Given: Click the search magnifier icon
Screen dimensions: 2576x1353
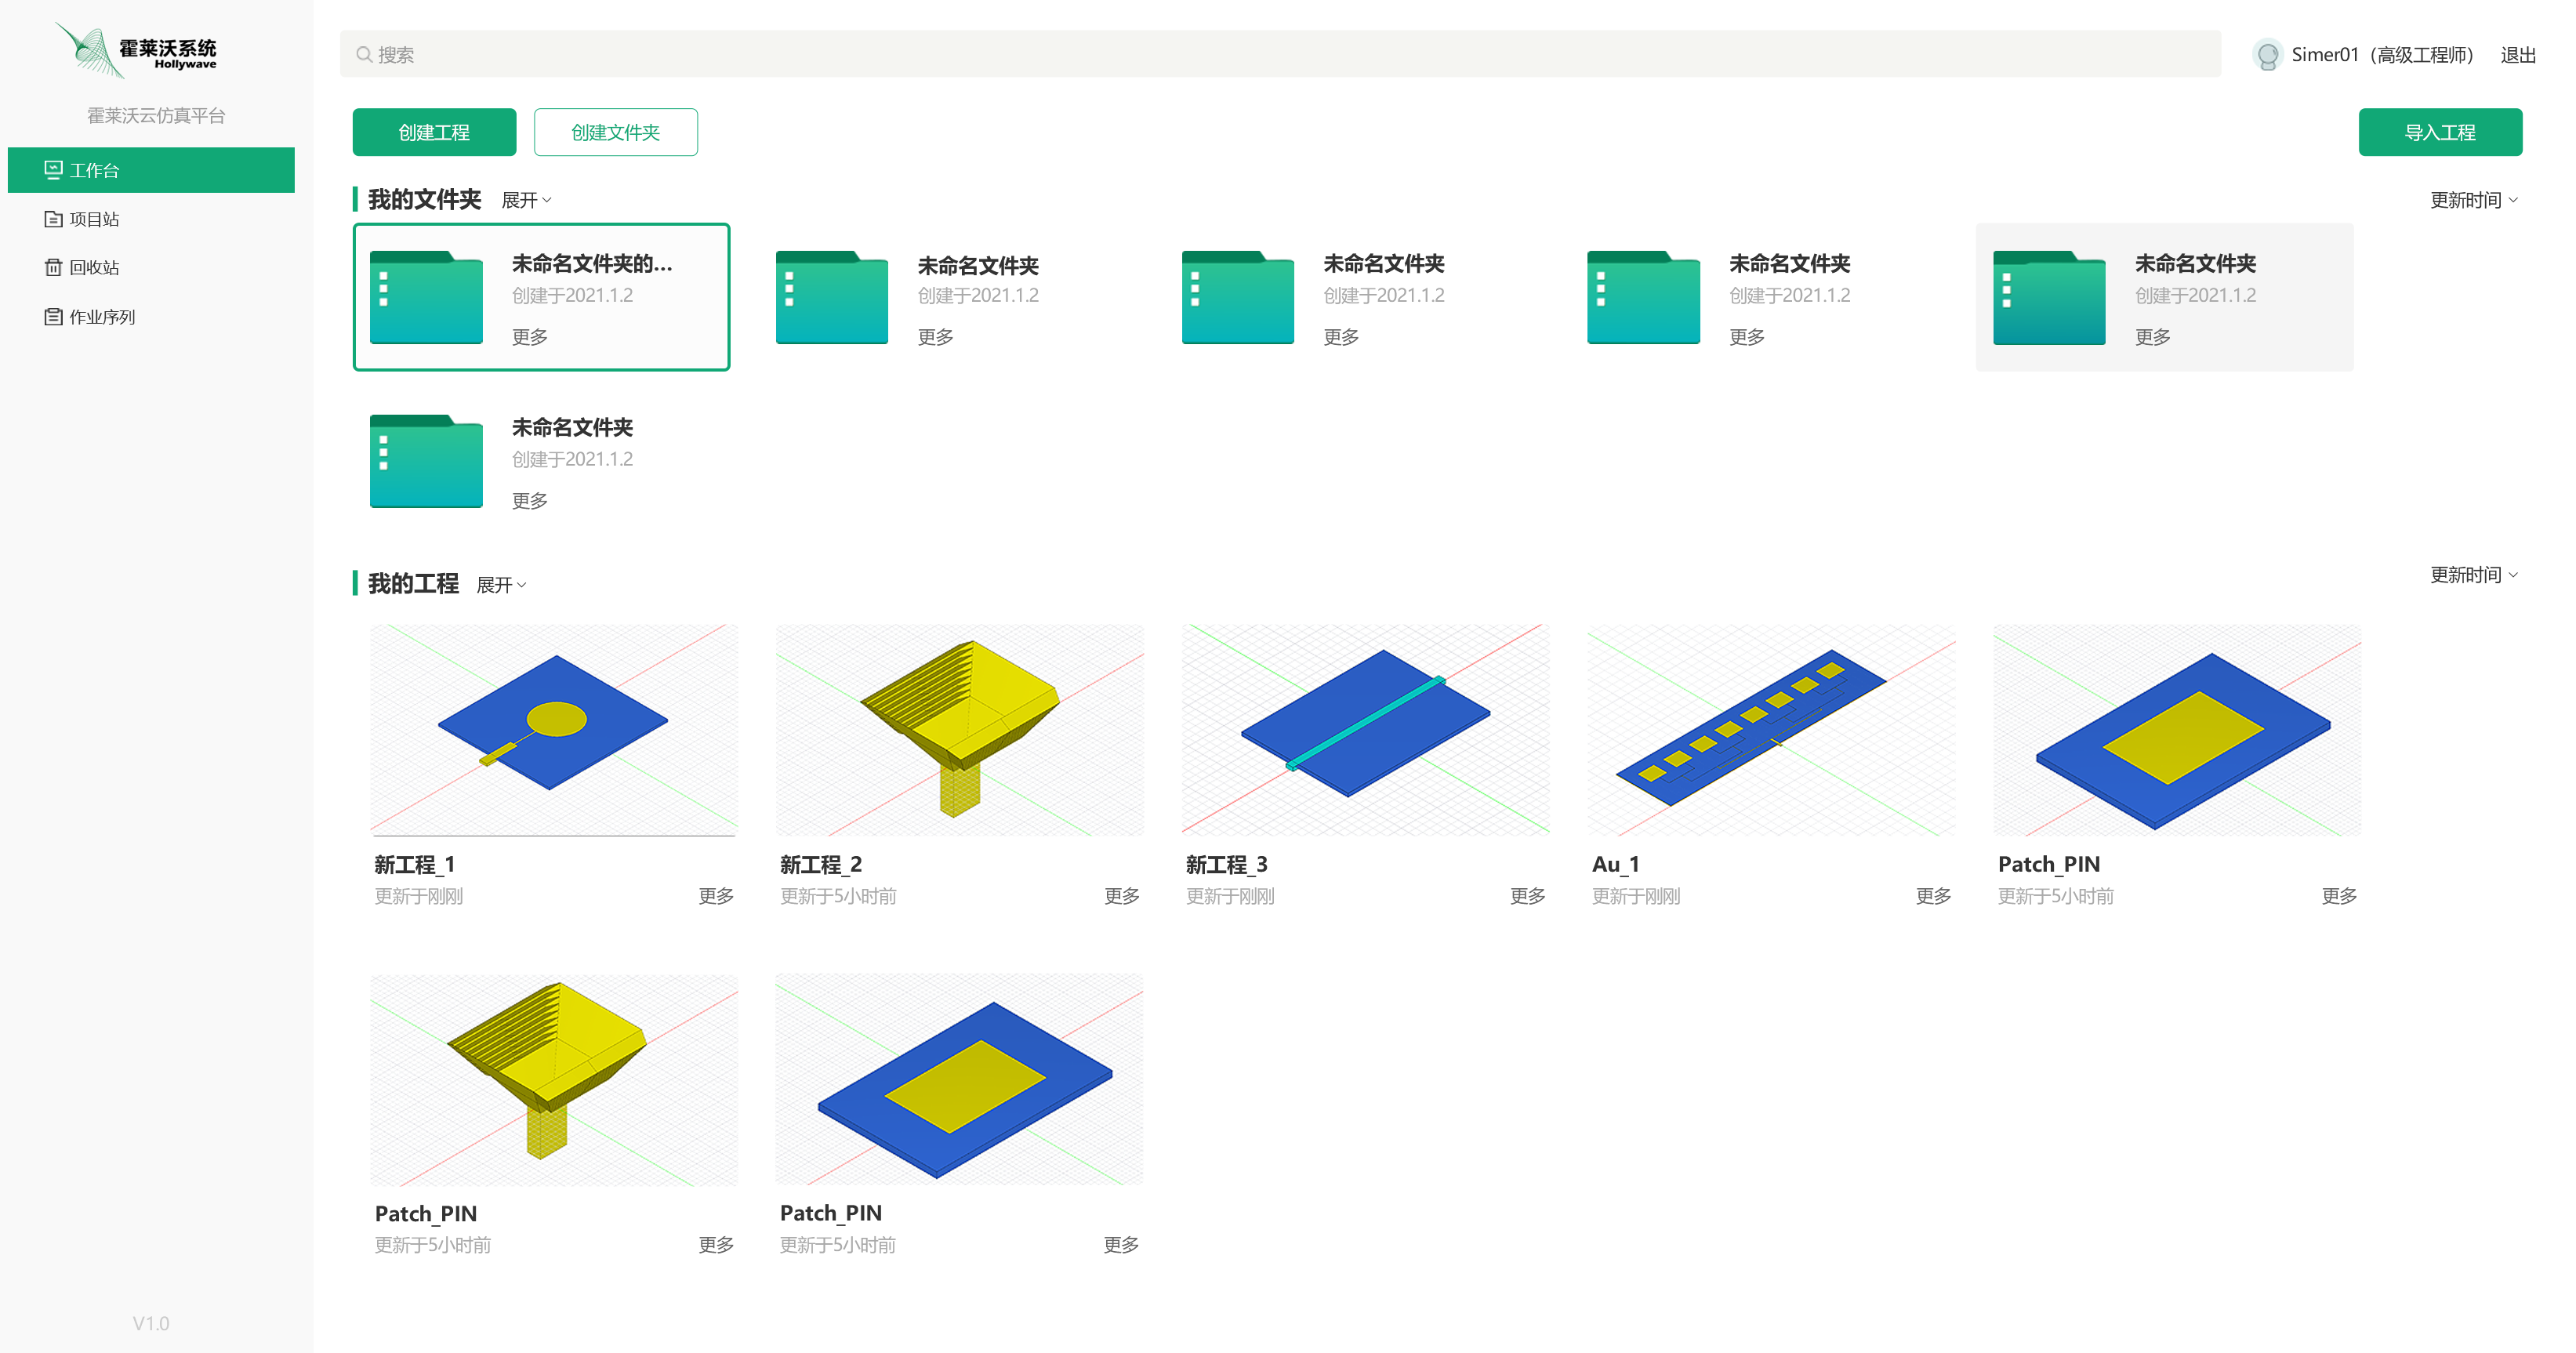Looking at the screenshot, I should [364, 55].
